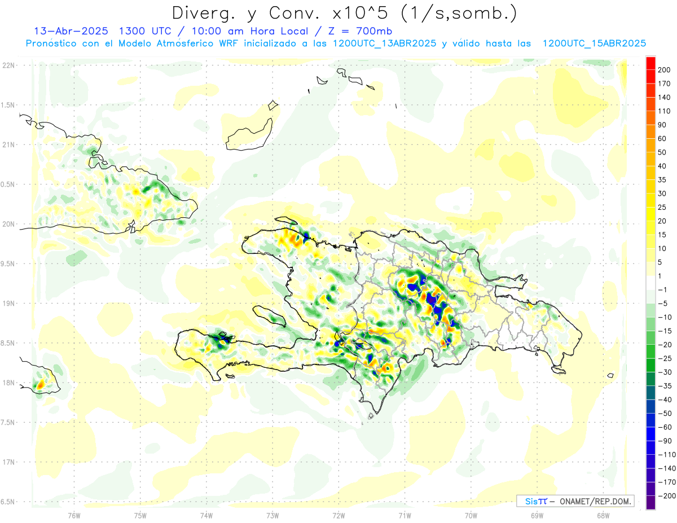677x523 pixels.
Task: Click the '-140' color scale value
Action: click(667, 468)
